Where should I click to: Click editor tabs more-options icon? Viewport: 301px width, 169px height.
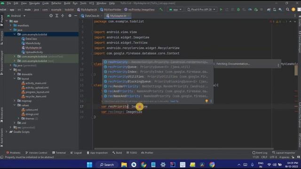pyautogui.click(x=295, y=15)
